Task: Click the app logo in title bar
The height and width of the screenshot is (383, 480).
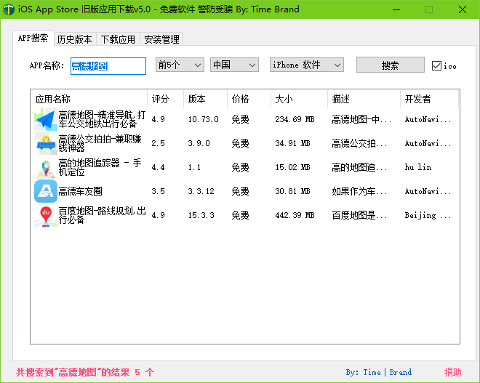Action: pyautogui.click(x=8, y=9)
